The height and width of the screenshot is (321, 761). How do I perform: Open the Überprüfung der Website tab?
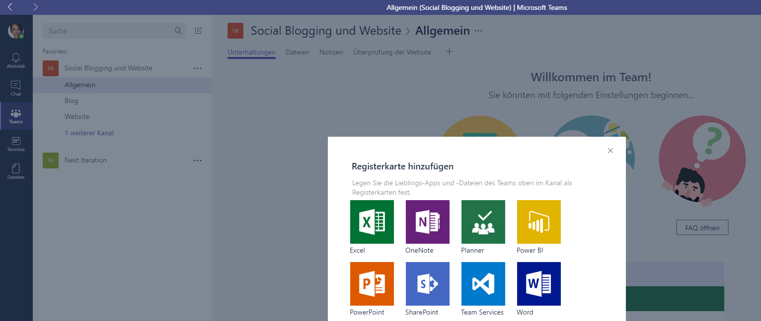392,52
